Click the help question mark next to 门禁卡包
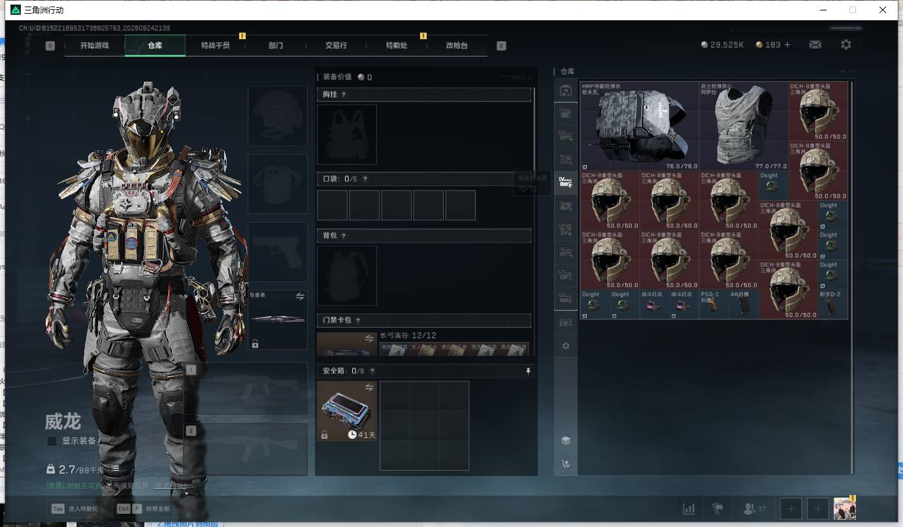This screenshot has height=527, width=903. pos(358,320)
